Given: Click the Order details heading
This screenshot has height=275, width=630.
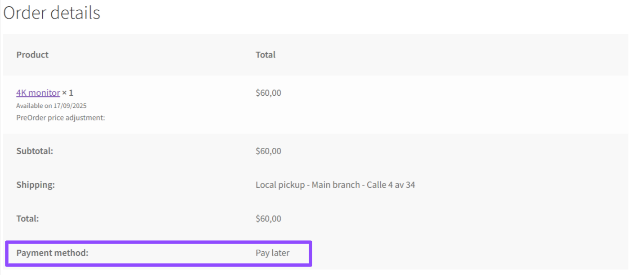Looking at the screenshot, I should pyautogui.click(x=51, y=13).
